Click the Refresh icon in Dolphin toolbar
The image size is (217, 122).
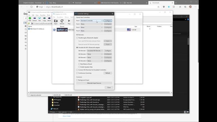tap(62, 21)
